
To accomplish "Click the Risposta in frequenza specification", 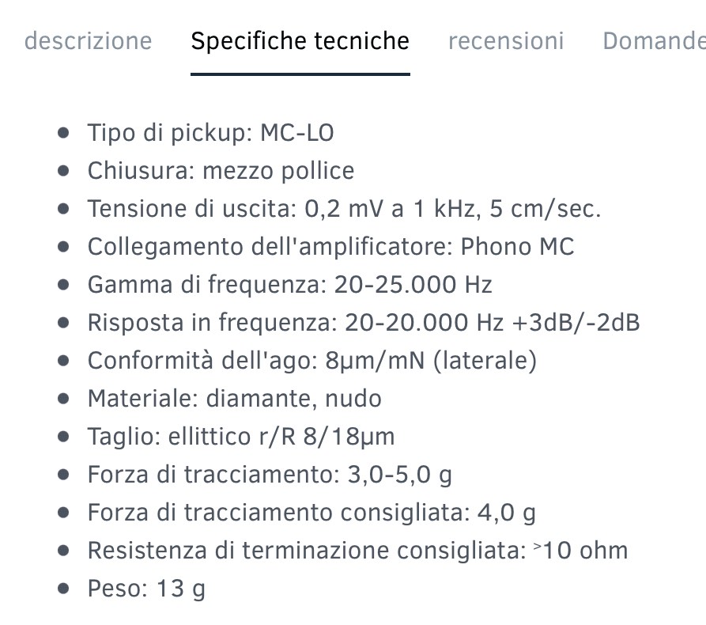I will coord(364,323).
